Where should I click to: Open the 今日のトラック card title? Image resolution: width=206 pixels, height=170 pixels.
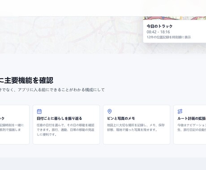[x=159, y=26]
